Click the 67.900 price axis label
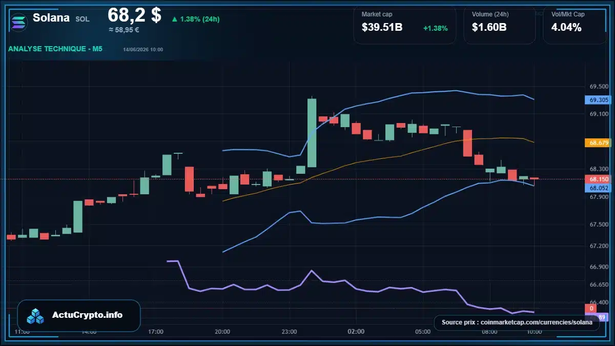The image size is (615, 346). (599, 197)
